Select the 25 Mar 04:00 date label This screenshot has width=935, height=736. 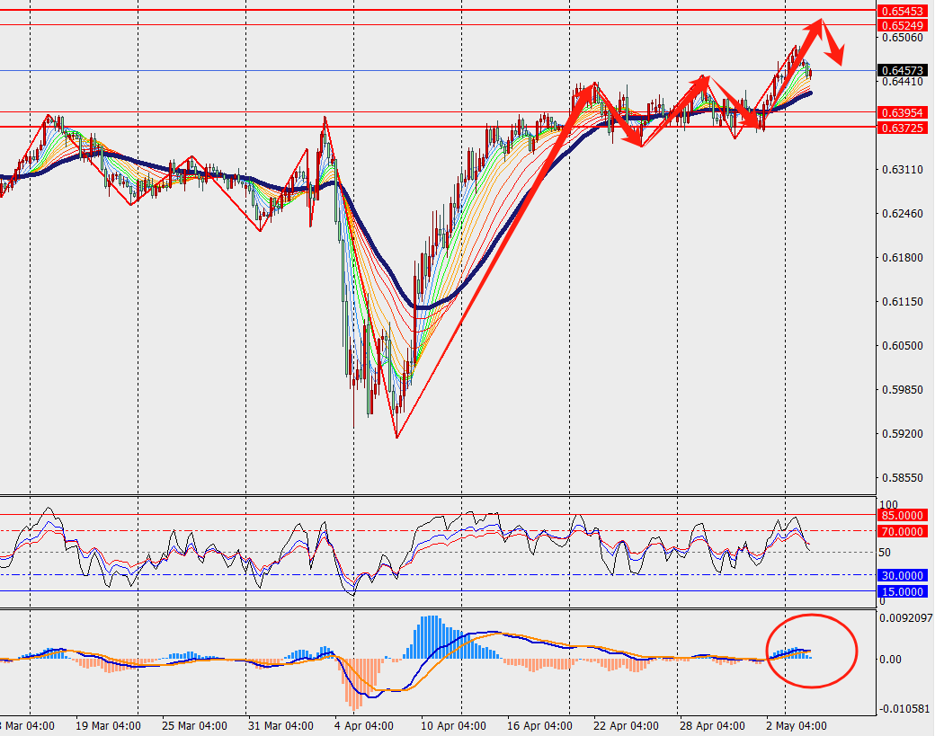pyautogui.click(x=194, y=726)
